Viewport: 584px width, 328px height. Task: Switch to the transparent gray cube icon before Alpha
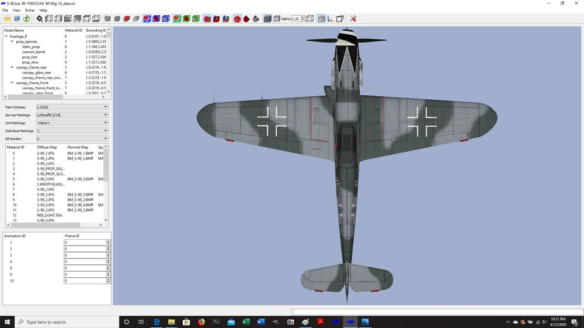tap(276, 19)
